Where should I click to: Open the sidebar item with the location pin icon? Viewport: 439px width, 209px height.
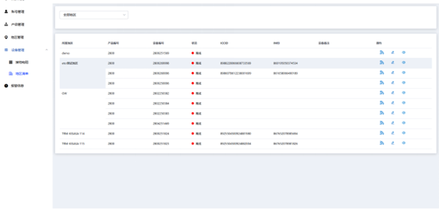tap(15, 37)
